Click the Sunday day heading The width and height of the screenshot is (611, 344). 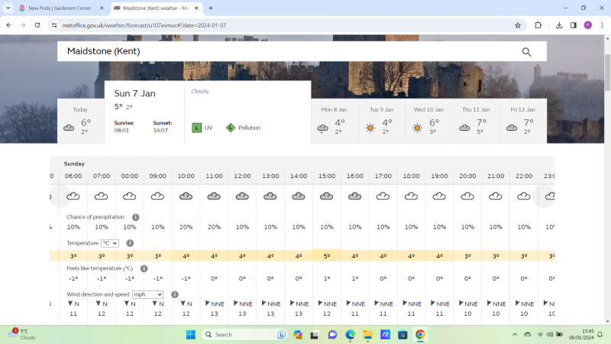(74, 164)
